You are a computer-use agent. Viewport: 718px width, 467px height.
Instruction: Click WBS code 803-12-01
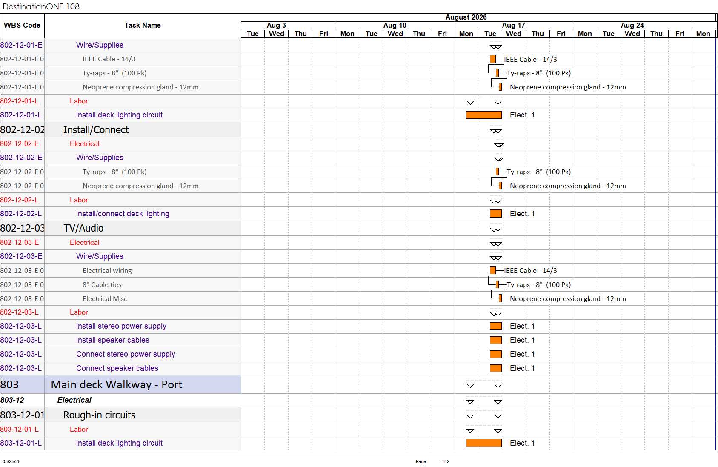pyautogui.click(x=23, y=415)
